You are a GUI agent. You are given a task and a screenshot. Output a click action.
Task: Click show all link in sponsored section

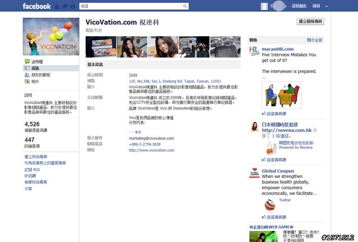coord(314,40)
